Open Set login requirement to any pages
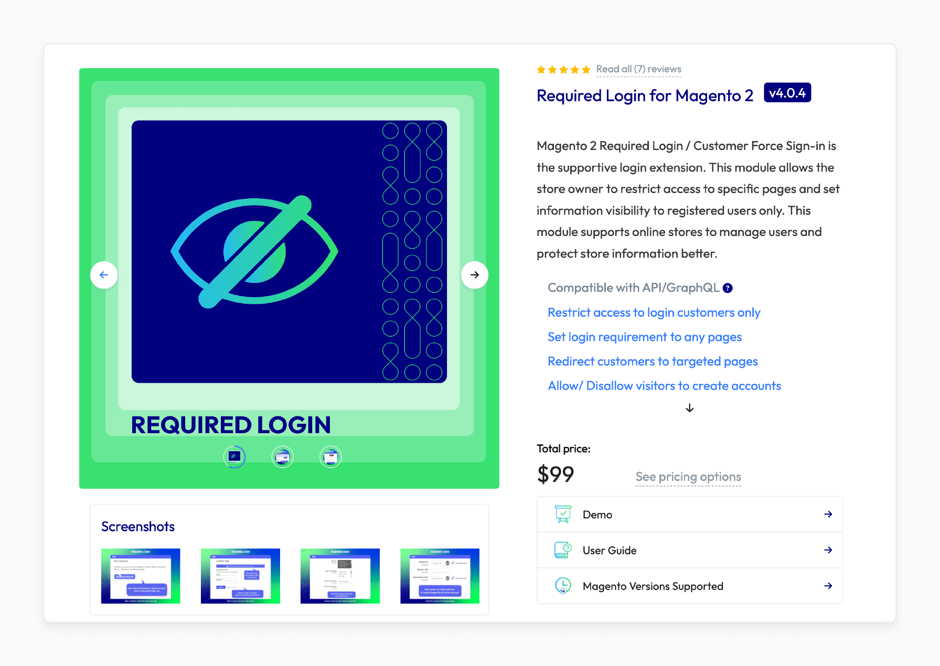Screen dimensions: 940x666 point(644,337)
